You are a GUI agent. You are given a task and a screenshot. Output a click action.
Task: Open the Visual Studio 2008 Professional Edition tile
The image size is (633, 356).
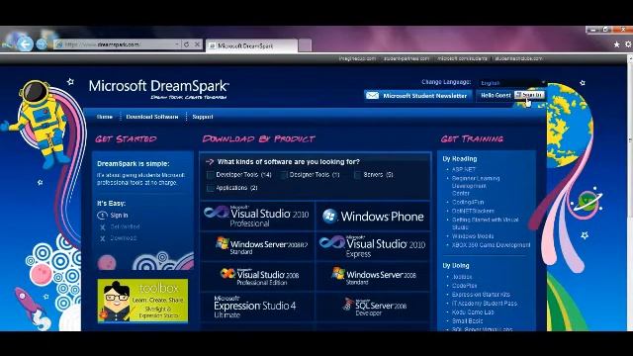257,276
